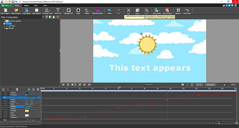This screenshot has width=239, height=128.
Task: Switch to the Suite tab
Action: pyautogui.click(x=45, y=5)
